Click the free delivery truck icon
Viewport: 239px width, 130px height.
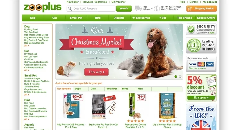click(x=138, y=8)
